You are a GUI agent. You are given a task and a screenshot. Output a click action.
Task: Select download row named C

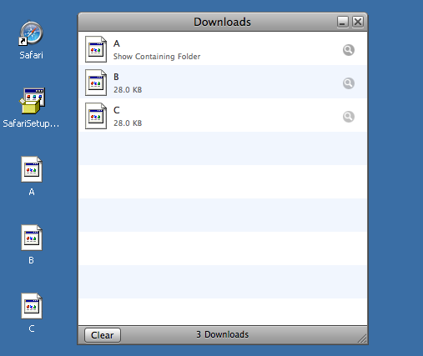pos(223,115)
